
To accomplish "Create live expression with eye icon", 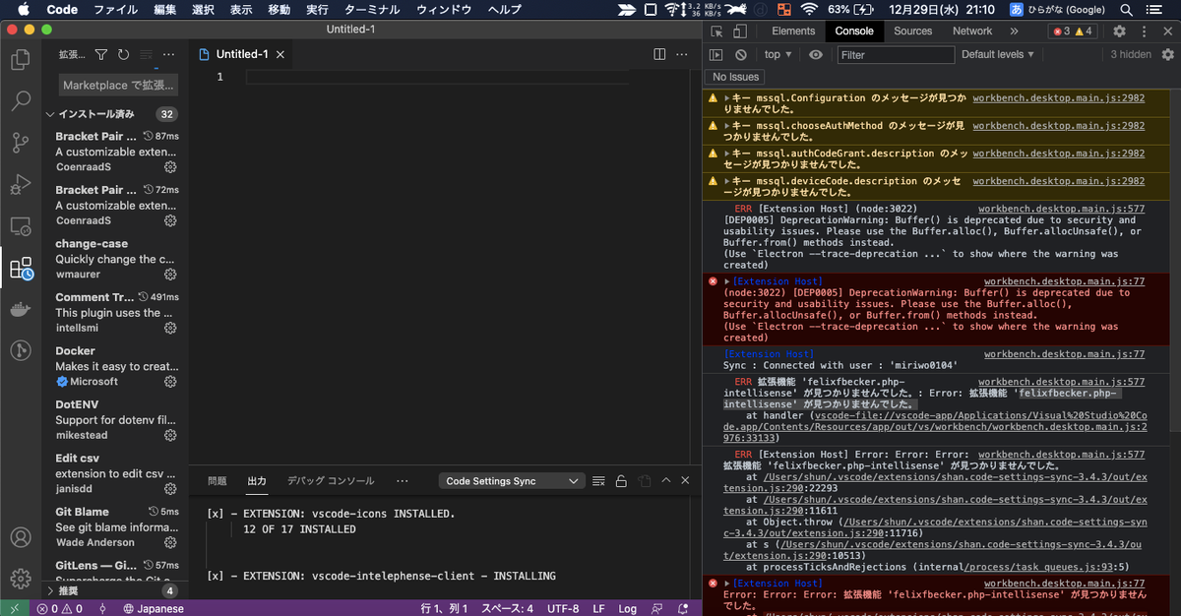I will point(816,55).
